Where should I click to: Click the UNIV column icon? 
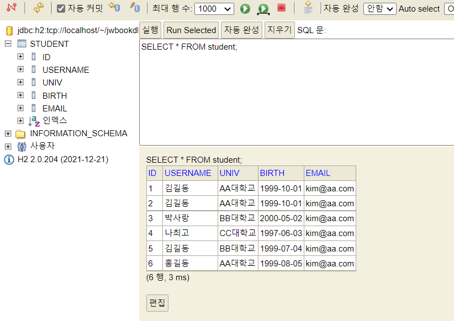[34, 82]
